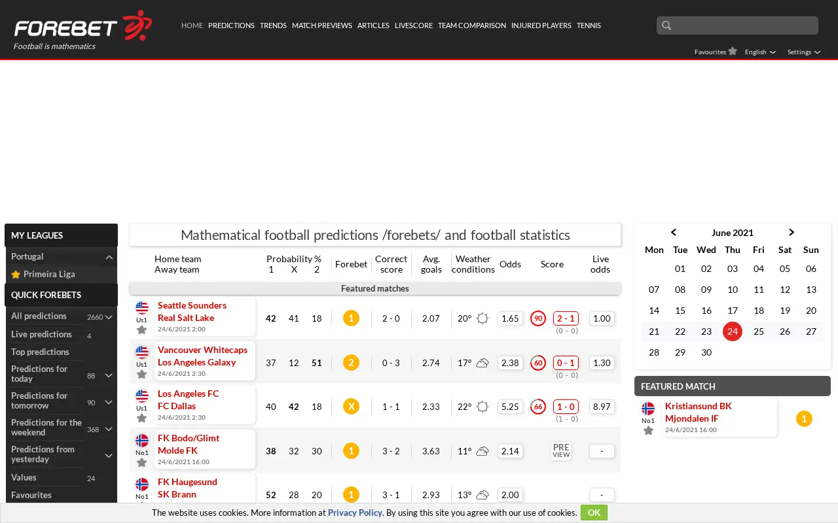Screen dimensions: 838x523
Task: Expand Predictions from yesterday submenu
Action: pos(109,456)
